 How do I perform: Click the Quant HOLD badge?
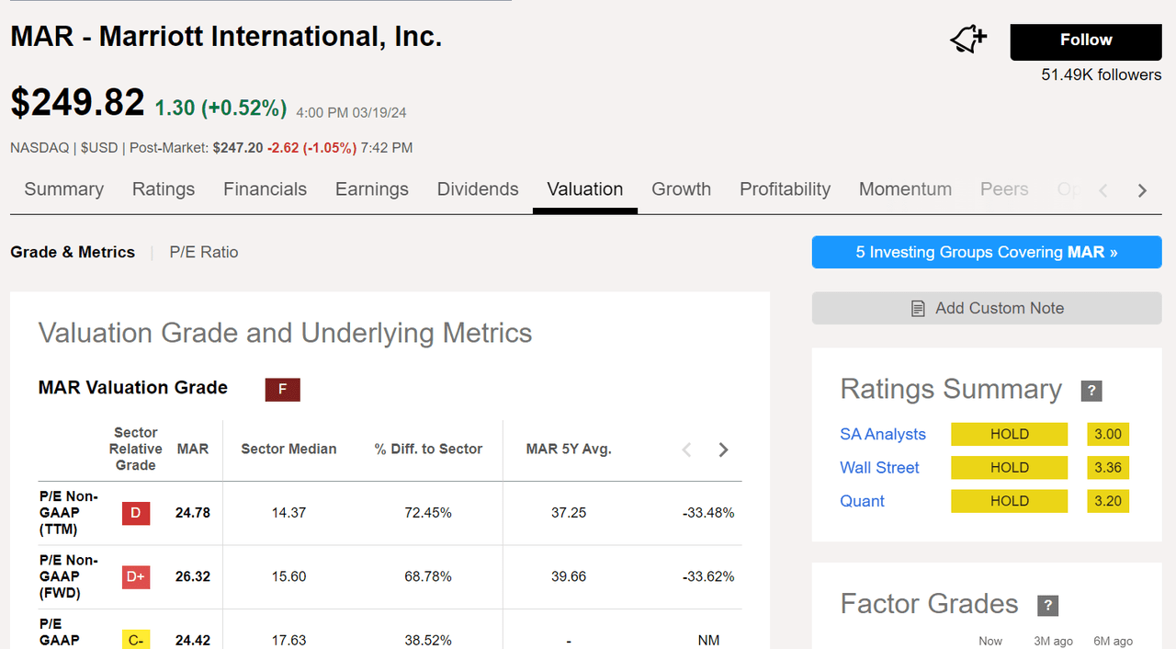click(1010, 501)
